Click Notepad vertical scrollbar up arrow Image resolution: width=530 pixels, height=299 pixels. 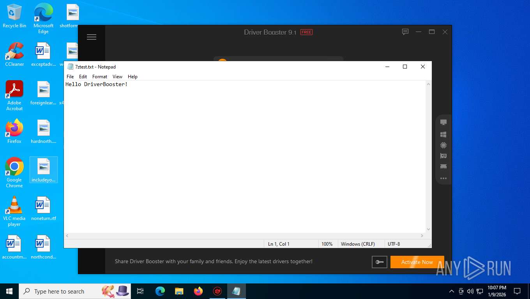click(x=428, y=84)
